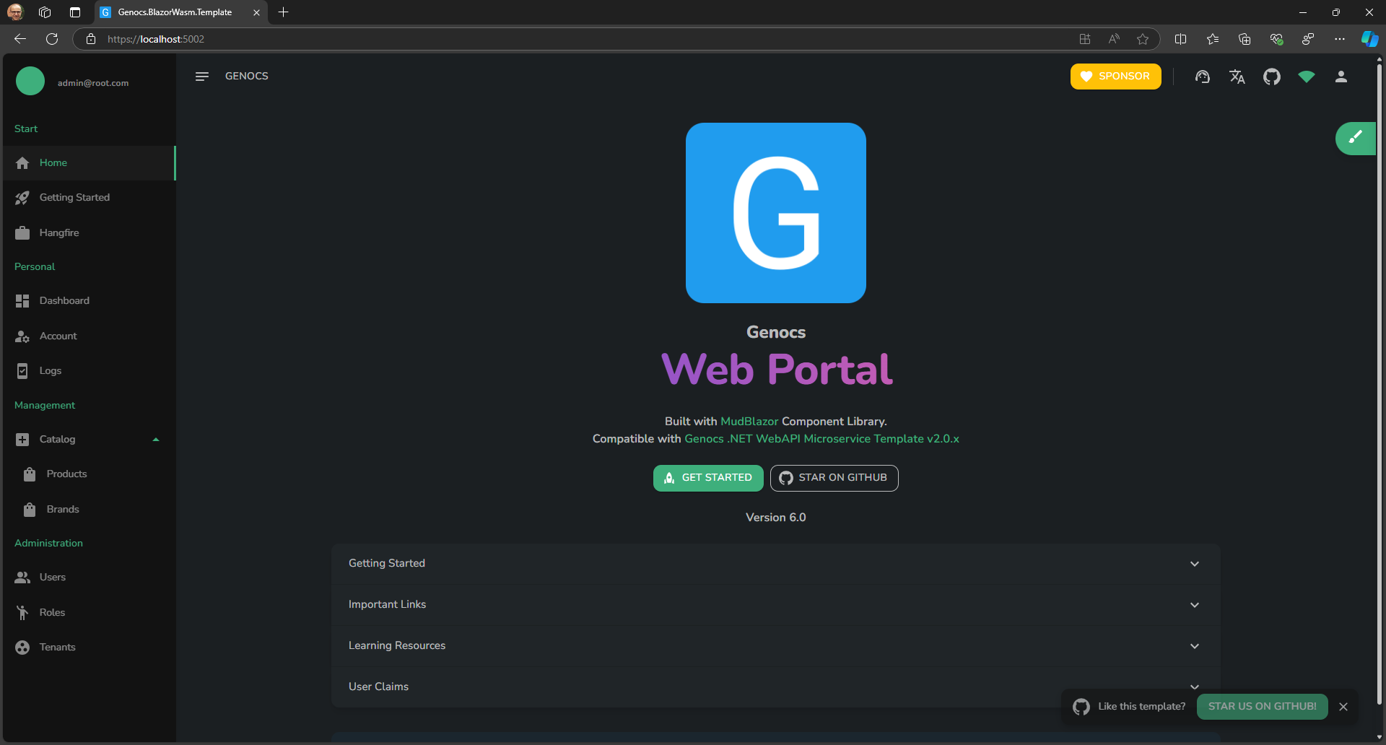Expand the Getting Started panel
The width and height of the screenshot is (1386, 745).
point(775,564)
